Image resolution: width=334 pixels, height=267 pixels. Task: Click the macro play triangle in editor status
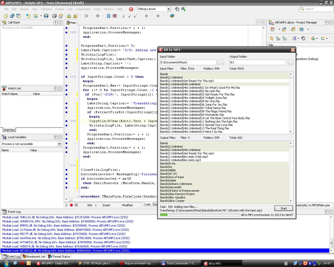67,205
